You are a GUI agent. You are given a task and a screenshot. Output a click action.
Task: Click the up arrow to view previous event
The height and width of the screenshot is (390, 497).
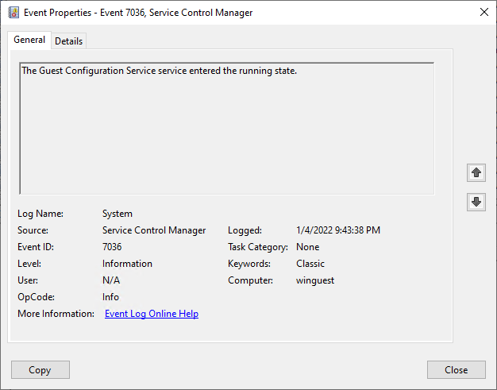click(x=476, y=172)
